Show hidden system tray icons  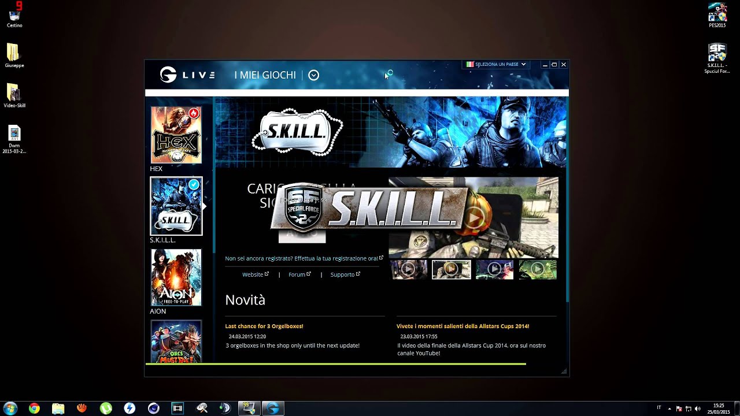(669, 408)
